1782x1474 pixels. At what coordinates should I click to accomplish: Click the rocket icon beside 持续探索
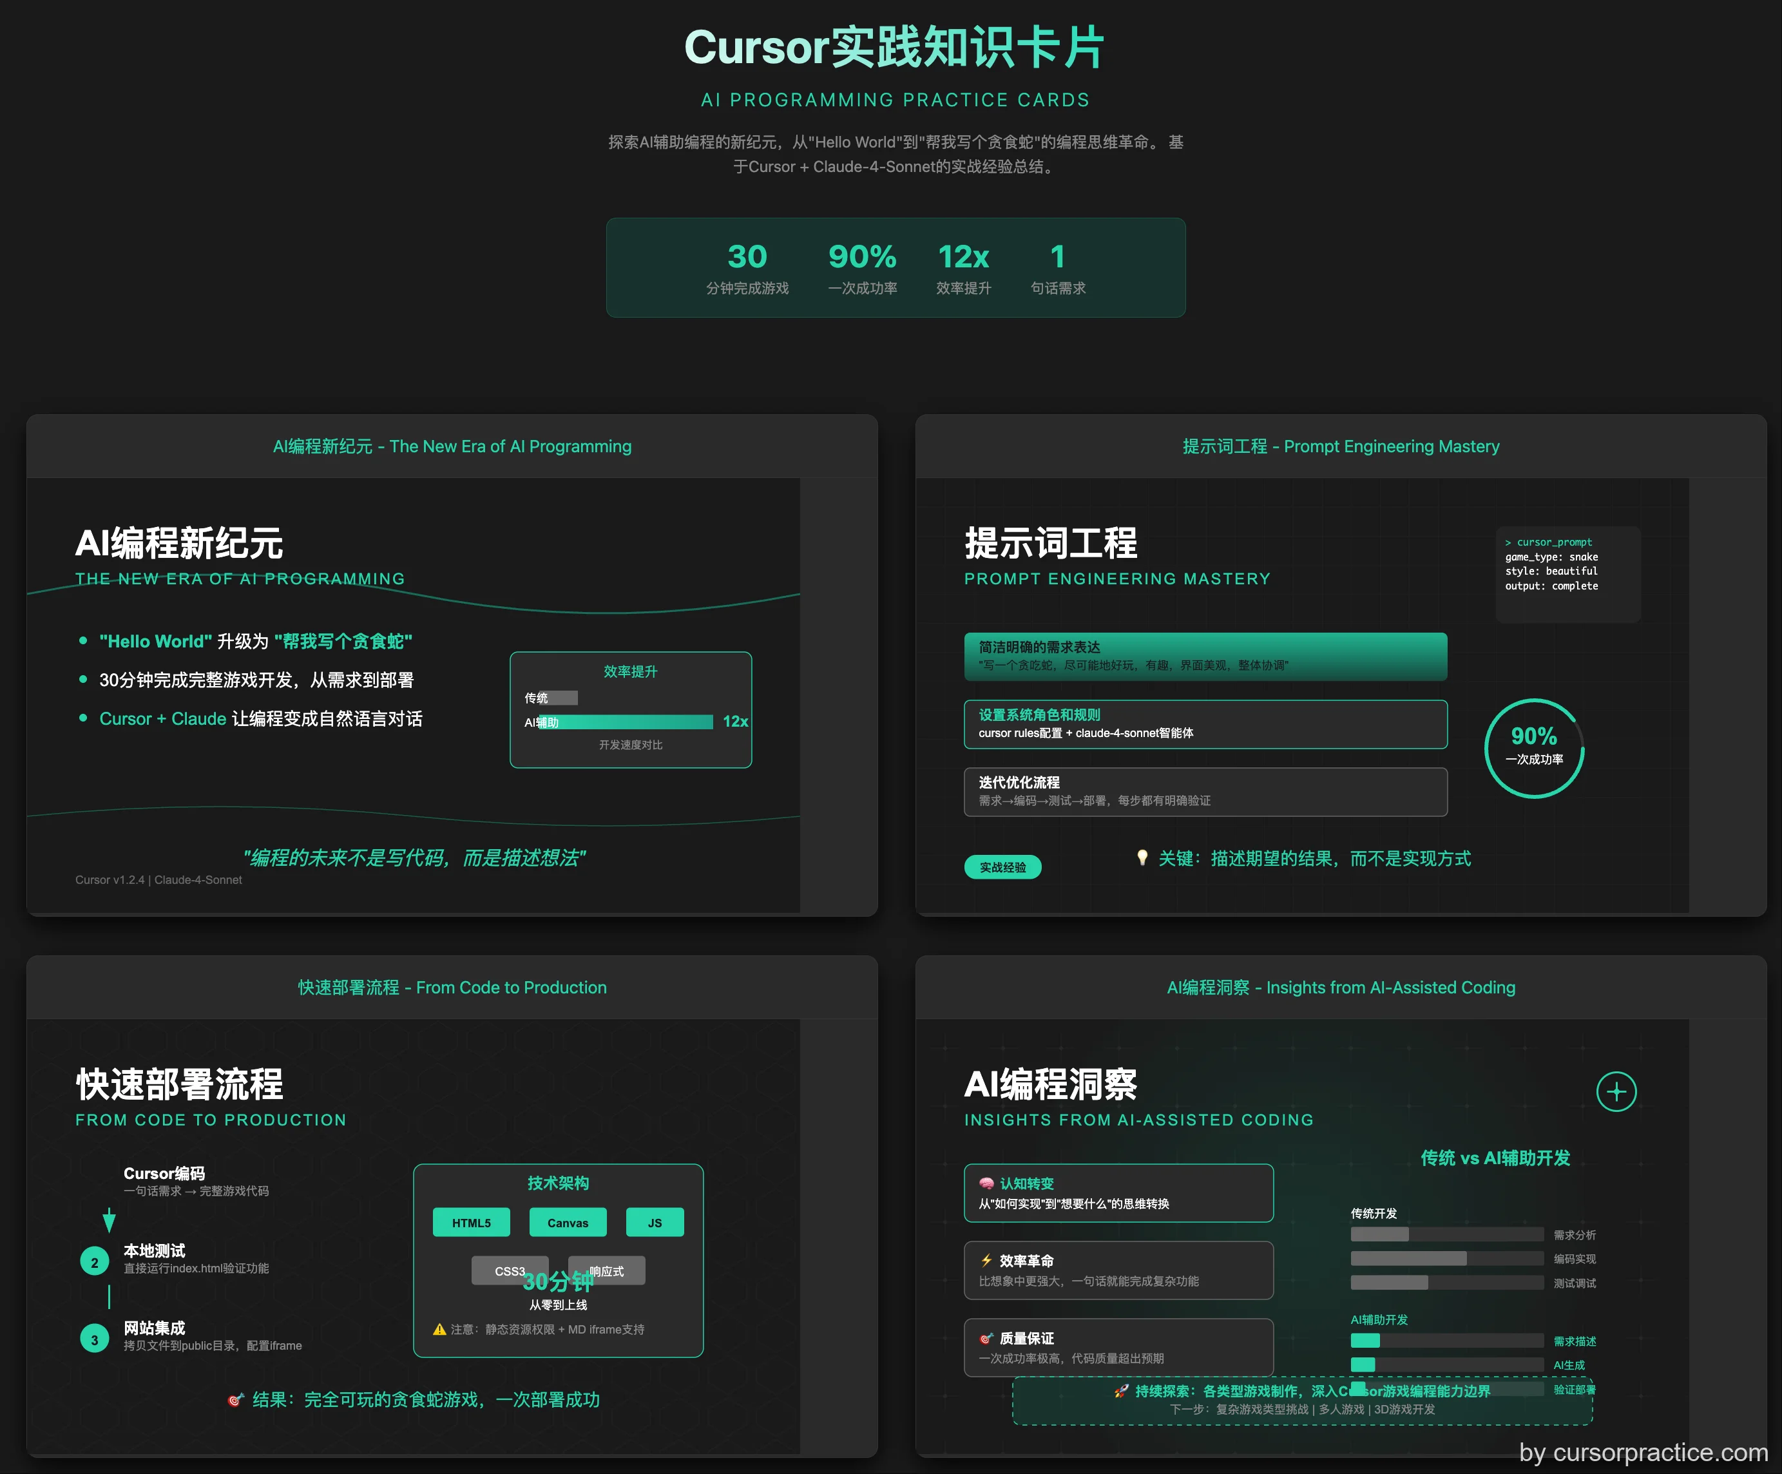[1121, 1391]
